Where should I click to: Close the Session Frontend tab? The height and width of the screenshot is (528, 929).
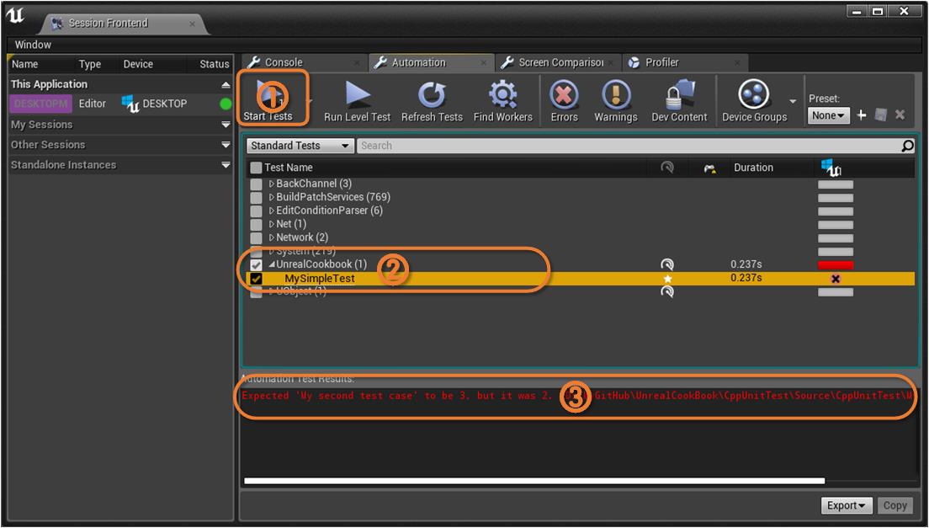tap(192, 24)
